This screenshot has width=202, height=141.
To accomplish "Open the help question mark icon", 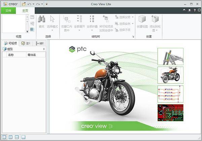I will pos(195,10).
